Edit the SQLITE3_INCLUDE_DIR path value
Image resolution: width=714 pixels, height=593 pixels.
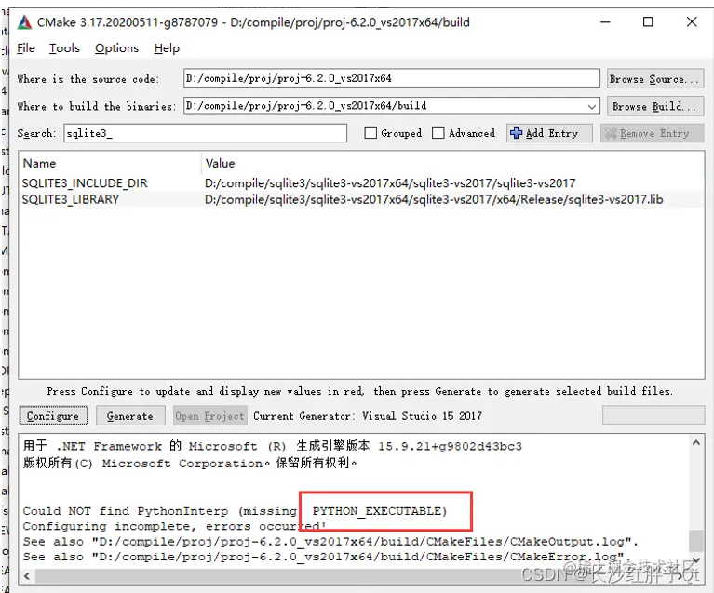390,183
